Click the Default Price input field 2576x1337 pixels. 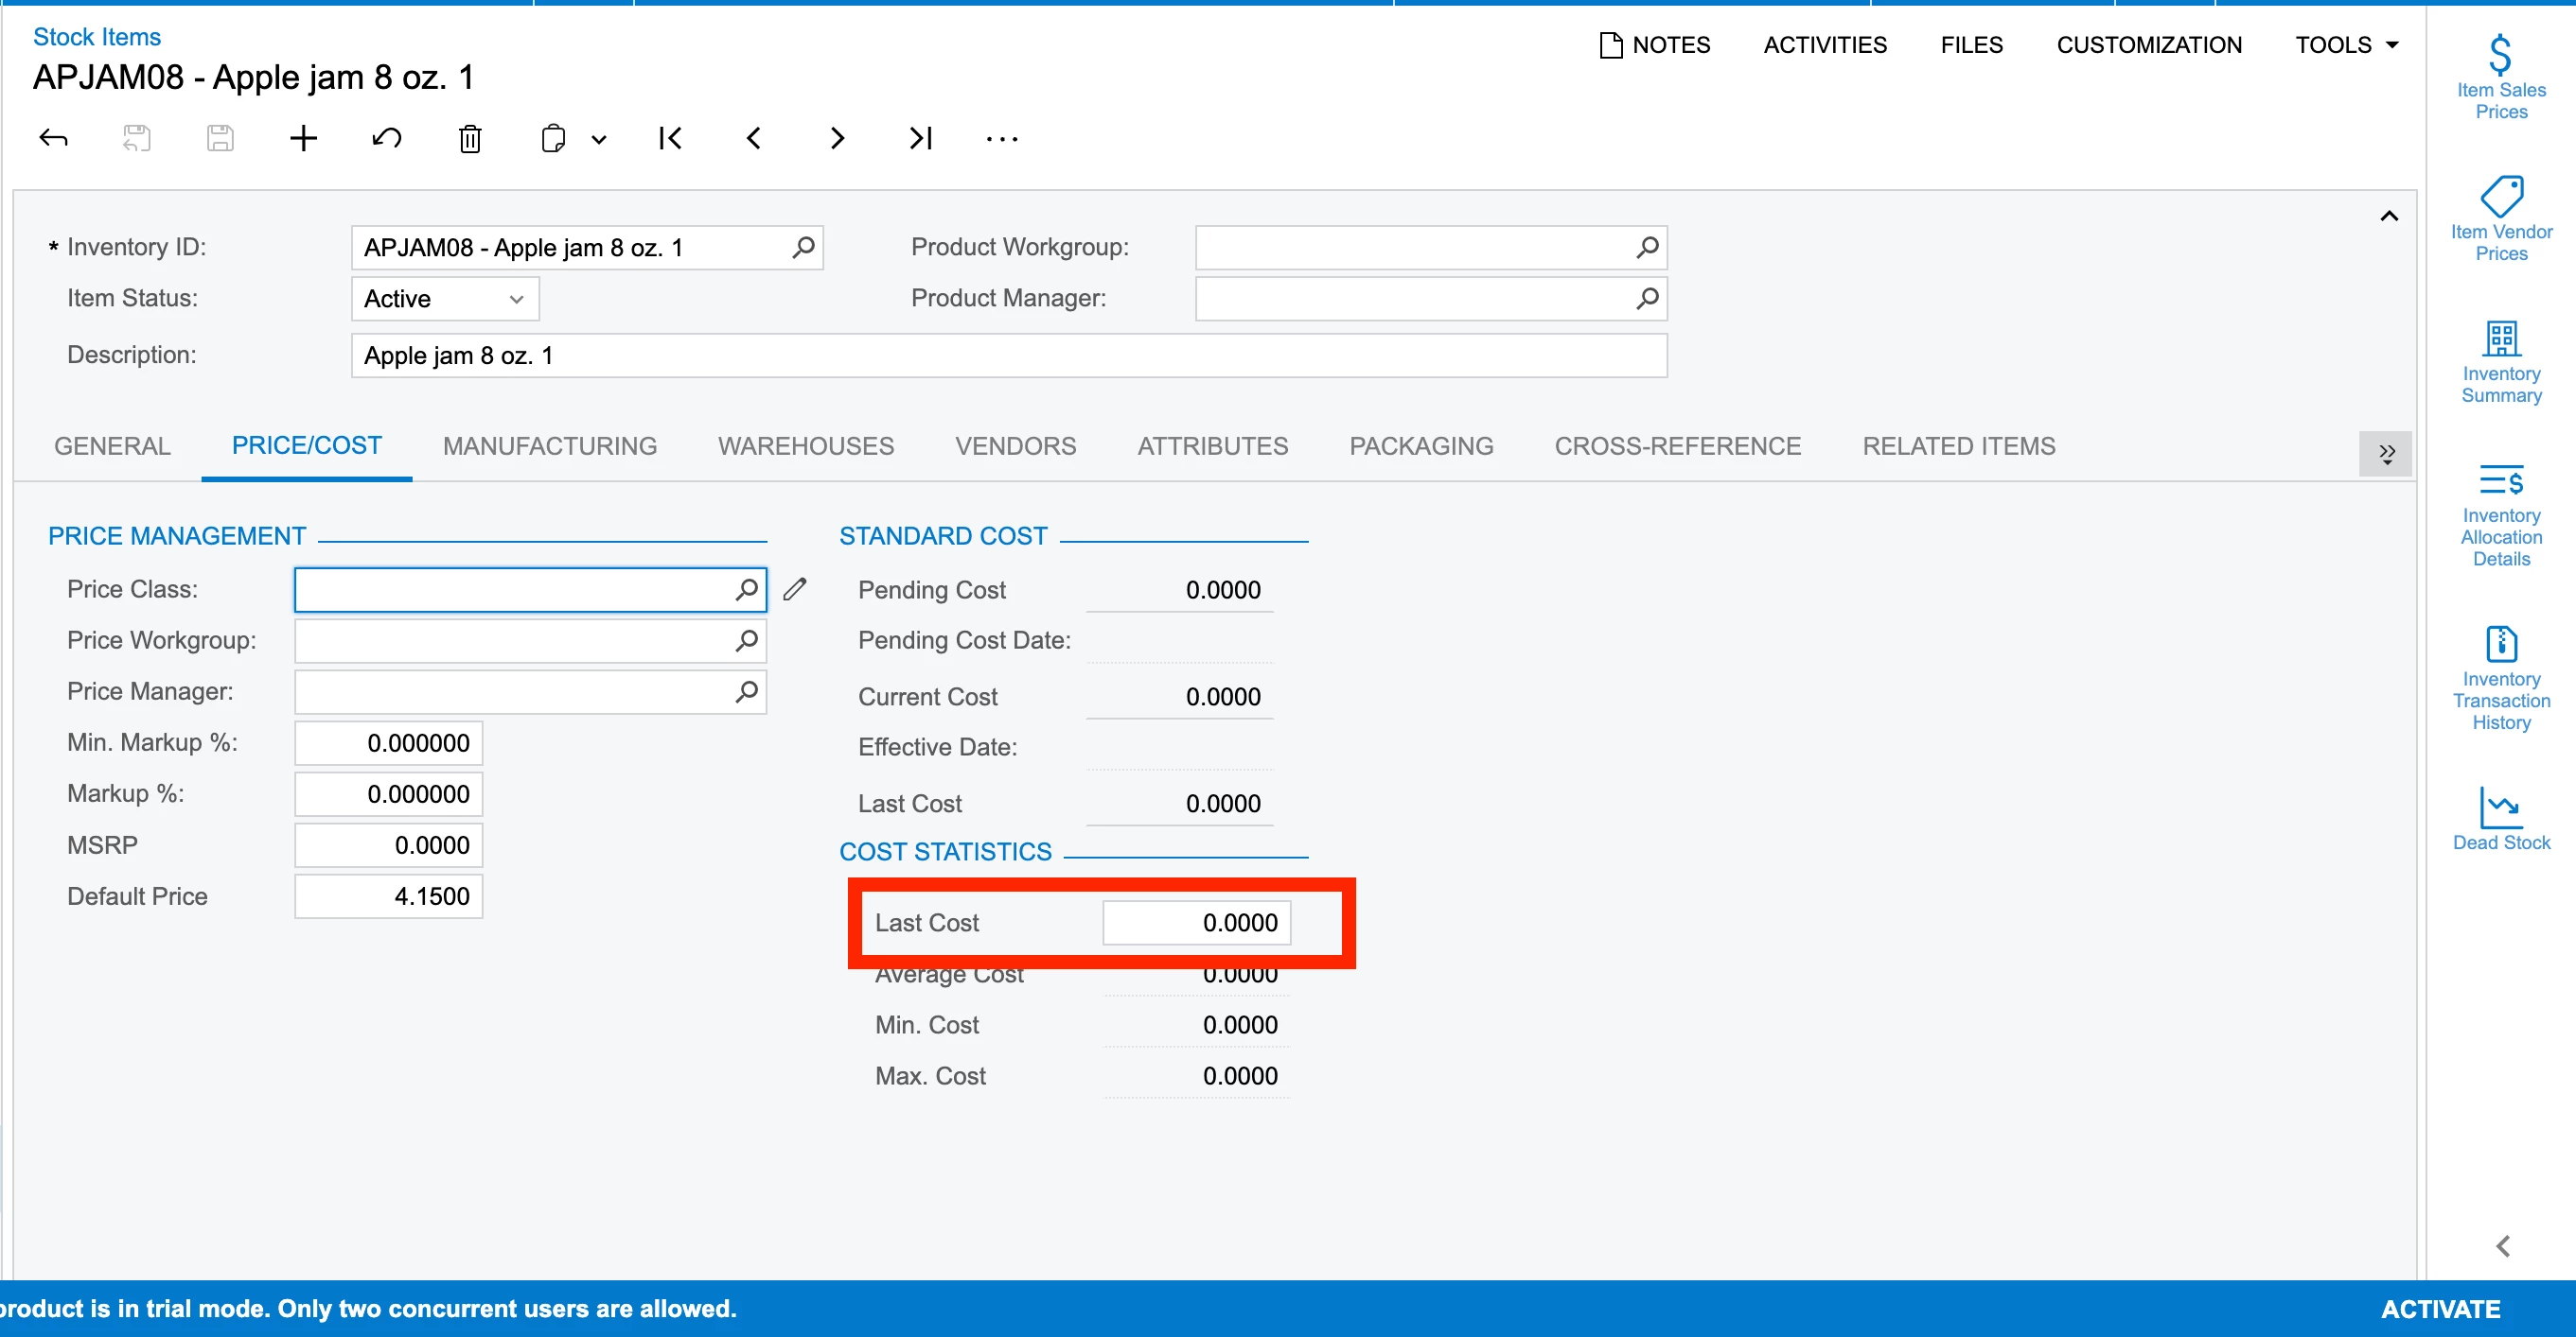click(x=389, y=896)
